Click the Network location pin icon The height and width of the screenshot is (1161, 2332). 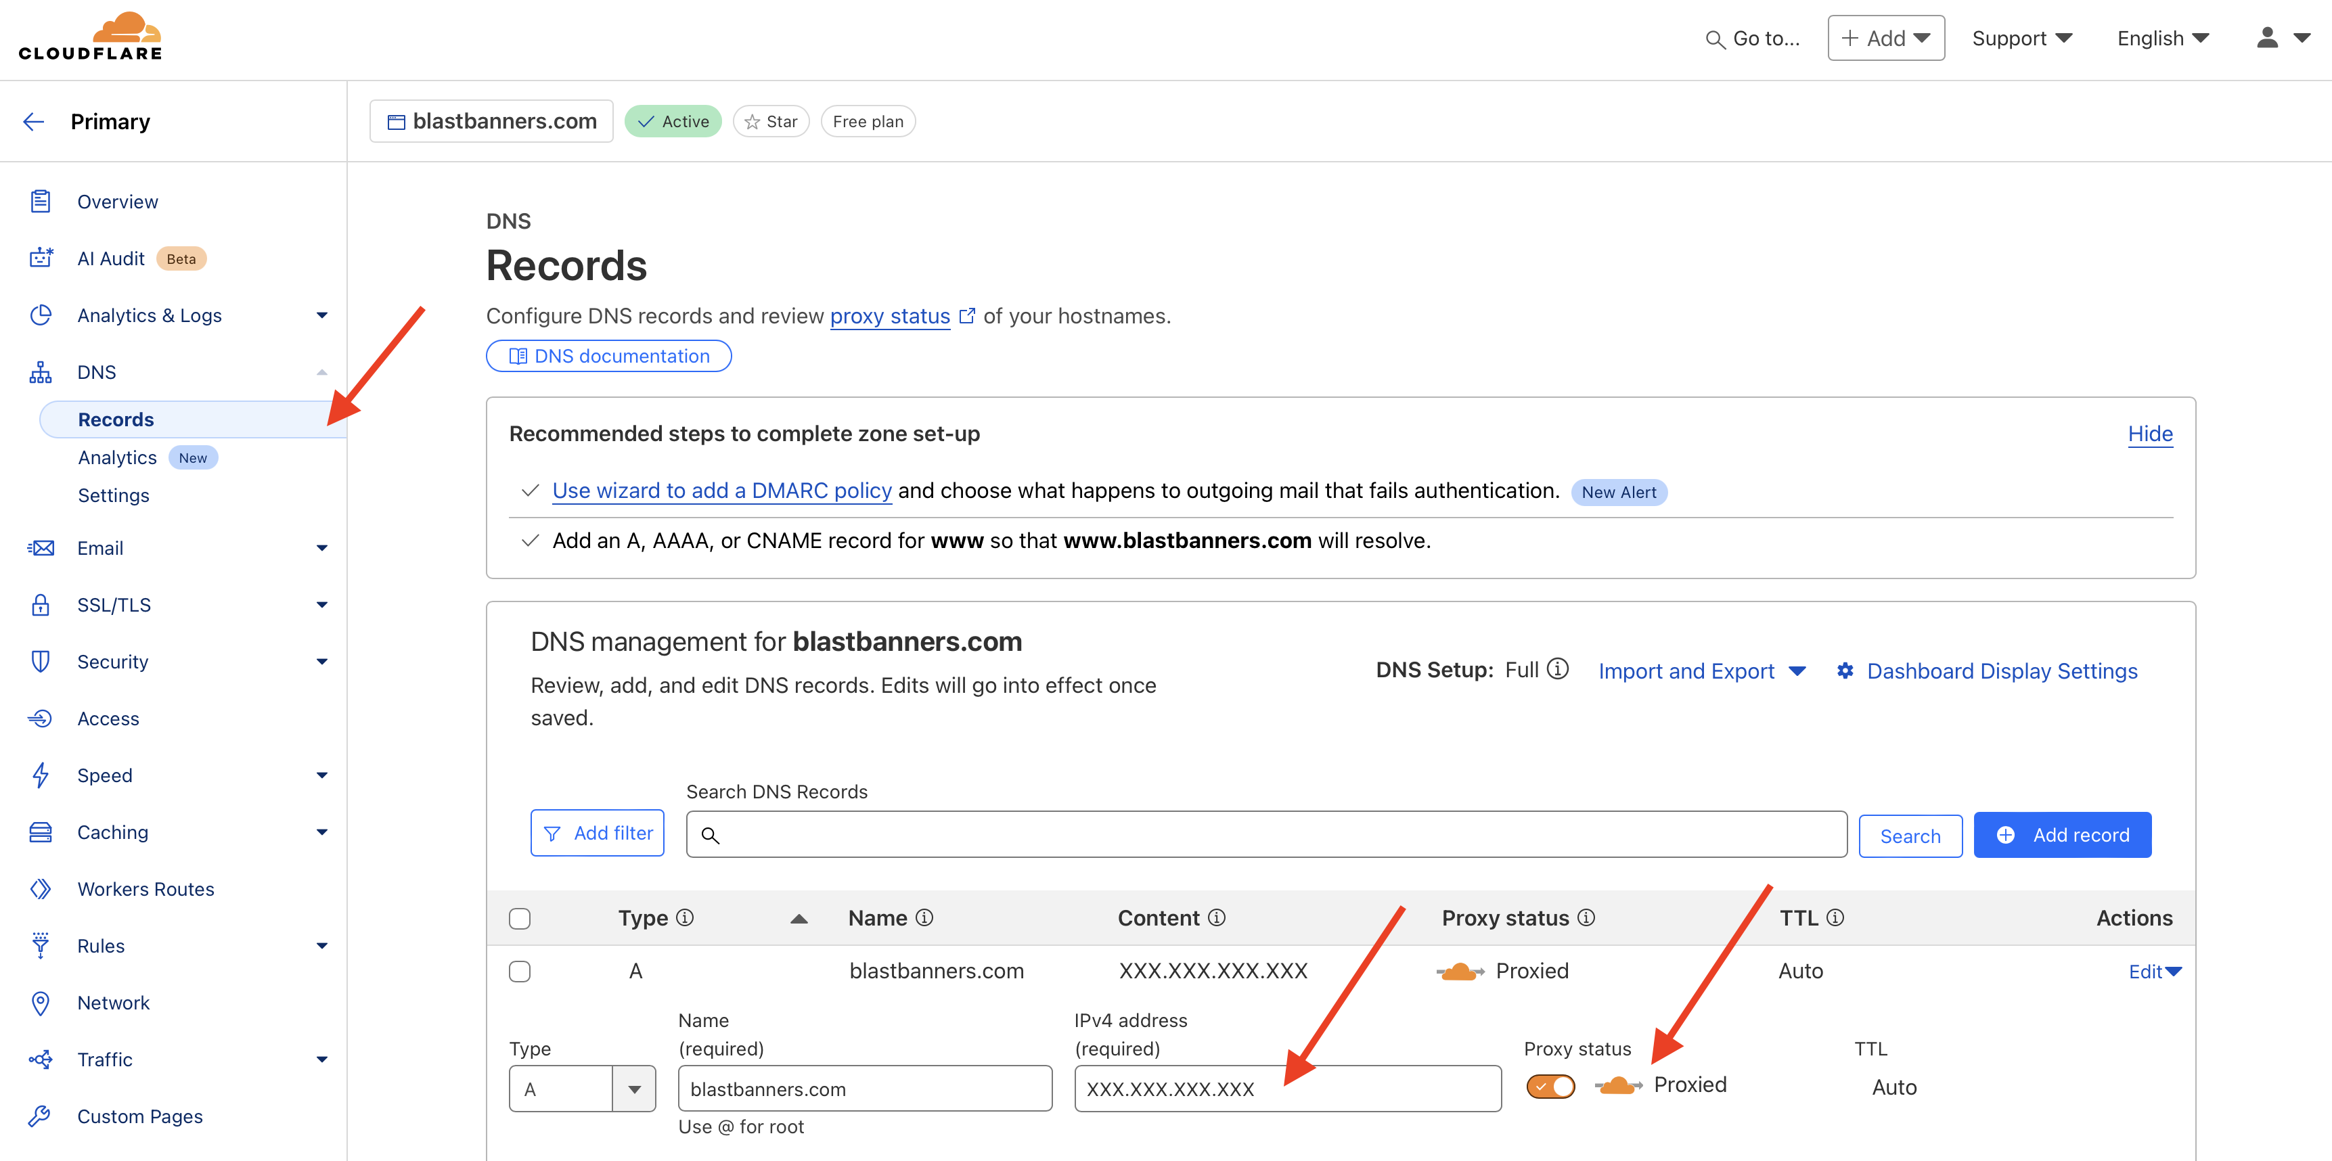coord(40,1003)
